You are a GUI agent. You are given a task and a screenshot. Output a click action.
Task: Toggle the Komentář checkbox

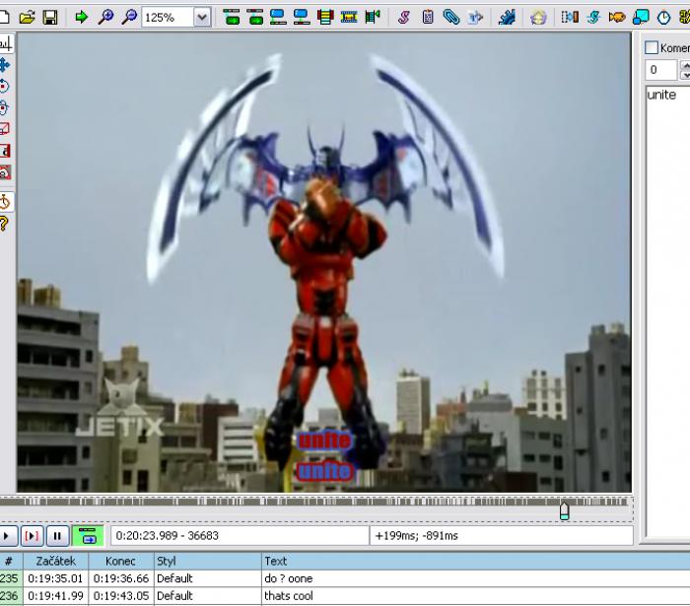click(652, 47)
